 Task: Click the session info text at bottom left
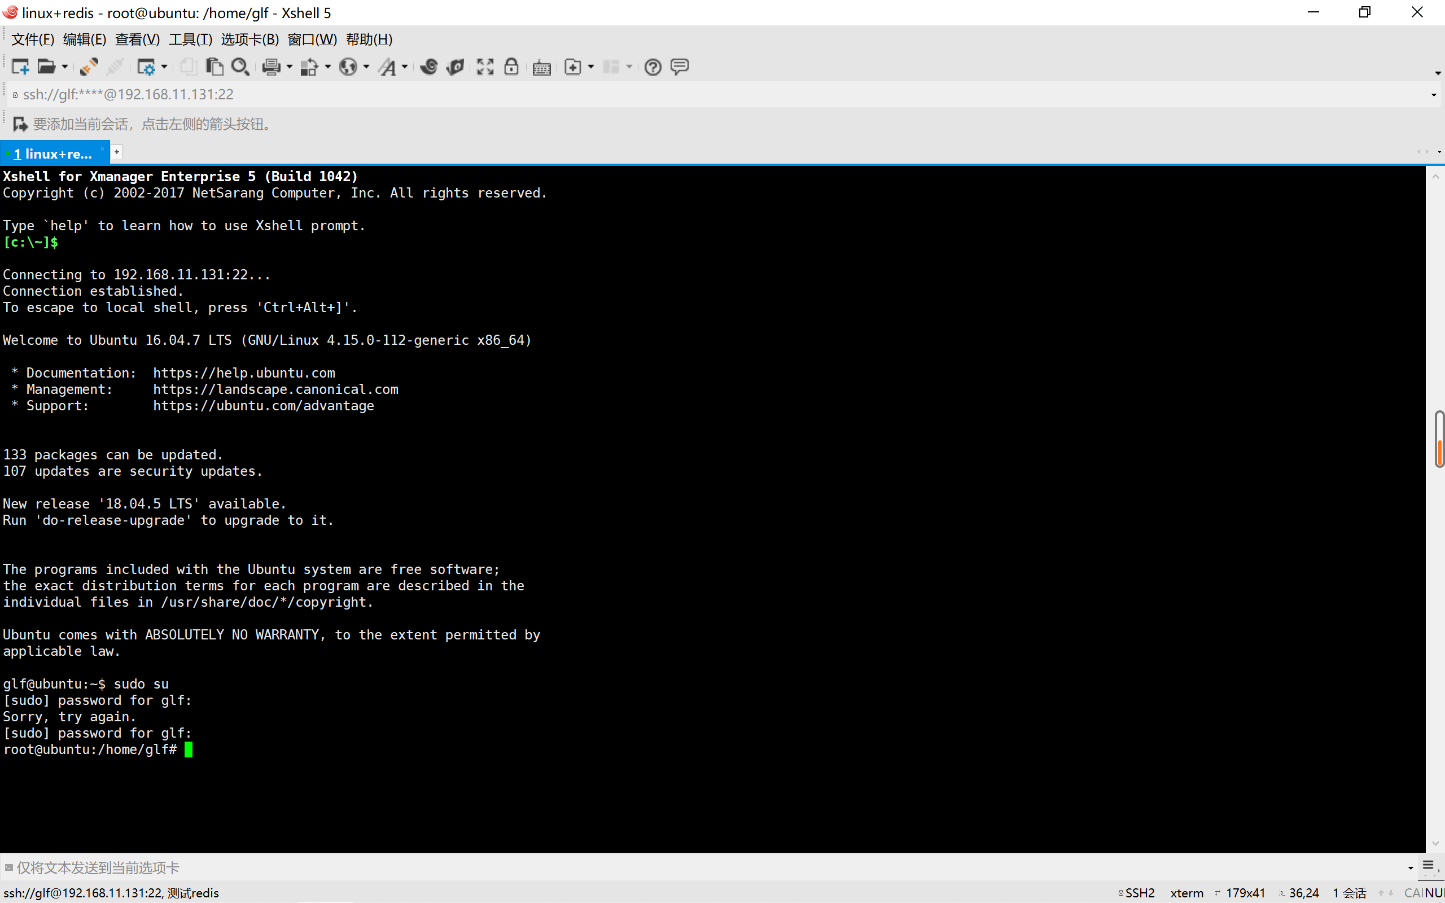click(111, 892)
